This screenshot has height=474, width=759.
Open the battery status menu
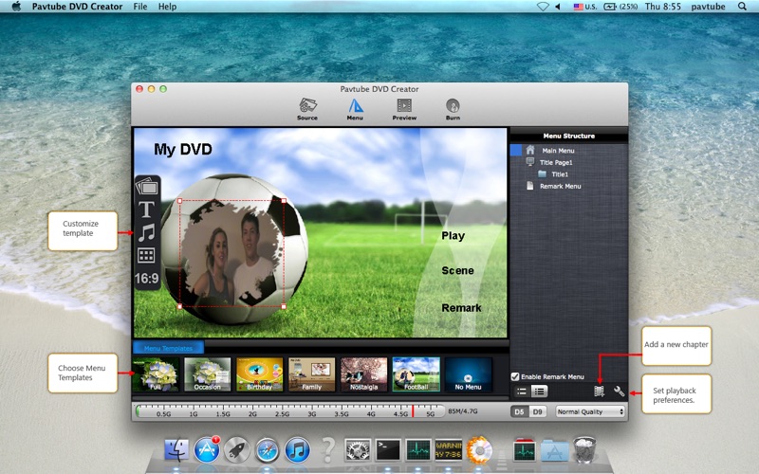point(620,7)
